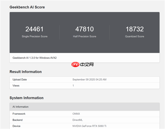Click the Quantized Score label

(134, 36)
